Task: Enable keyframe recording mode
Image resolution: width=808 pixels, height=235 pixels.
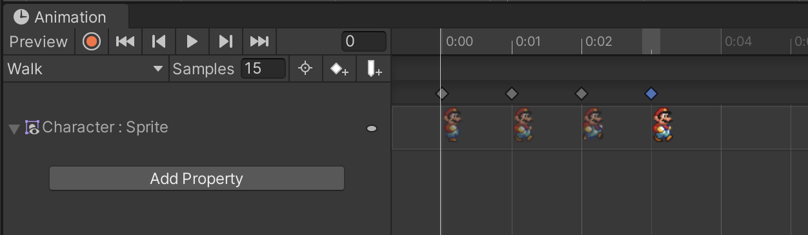Action: point(92,41)
